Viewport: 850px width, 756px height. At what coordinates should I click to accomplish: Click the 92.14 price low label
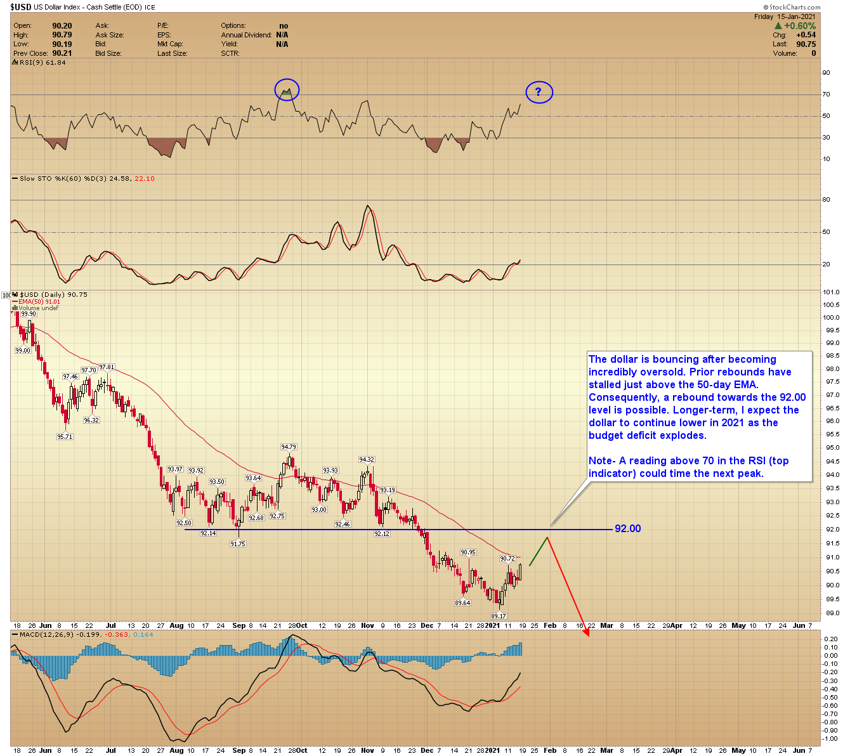208,533
